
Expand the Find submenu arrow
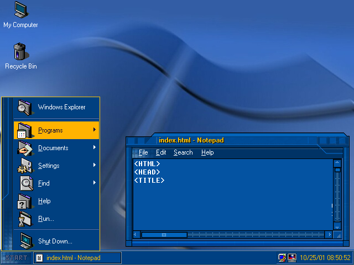pos(95,183)
